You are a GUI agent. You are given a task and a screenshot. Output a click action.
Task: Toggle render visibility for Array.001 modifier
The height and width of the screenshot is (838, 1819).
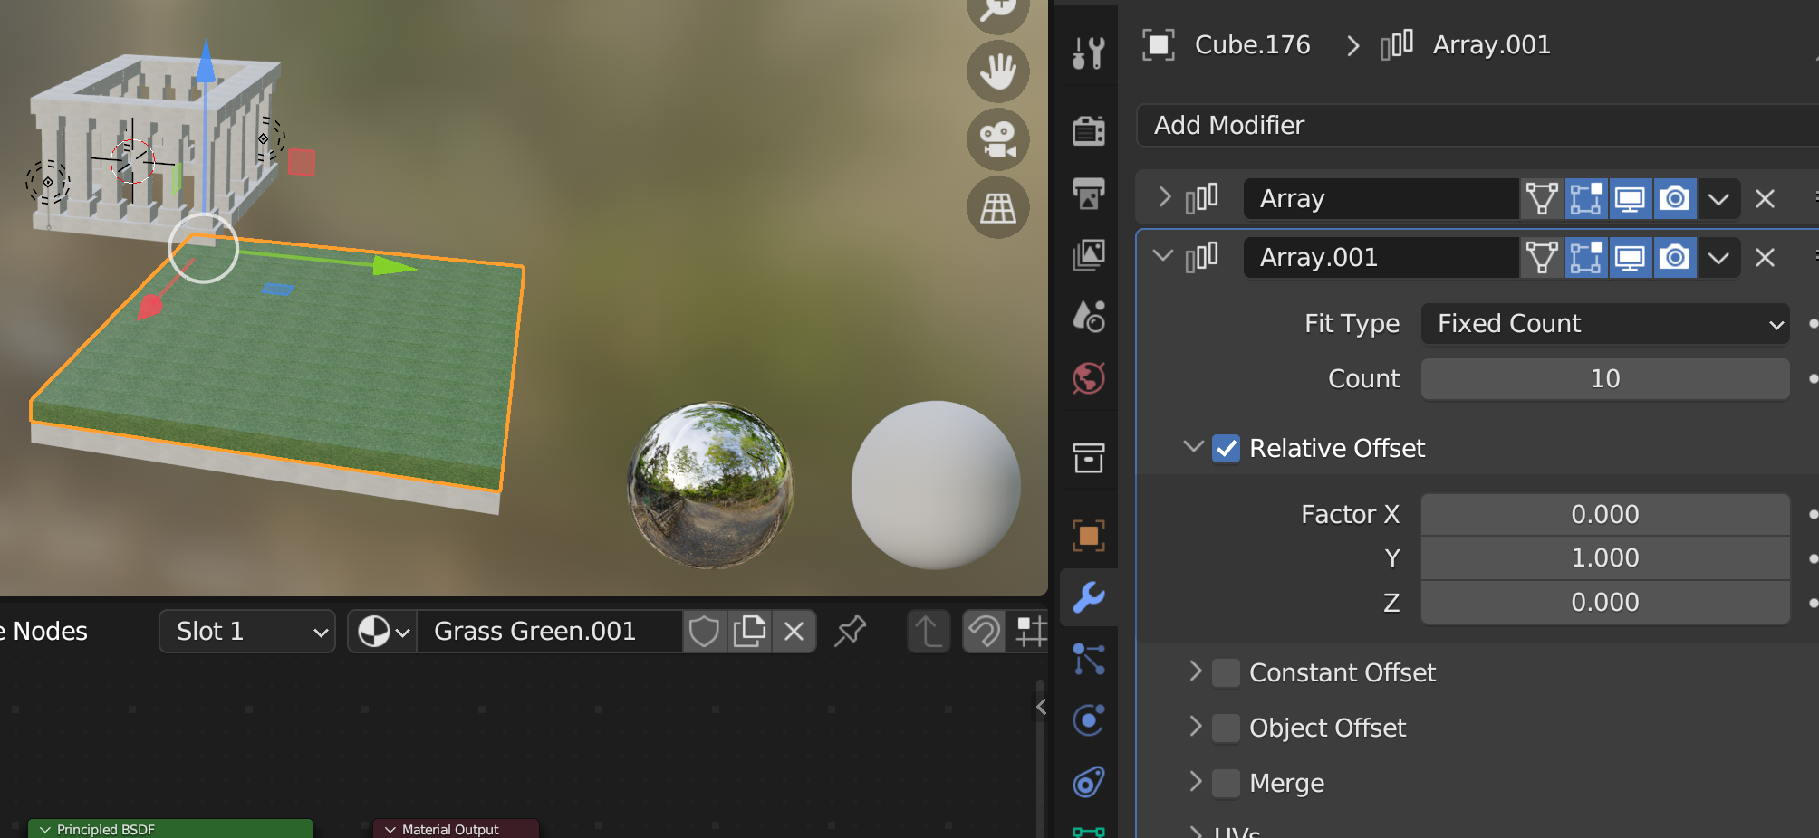pyautogui.click(x=1675, y=257)
